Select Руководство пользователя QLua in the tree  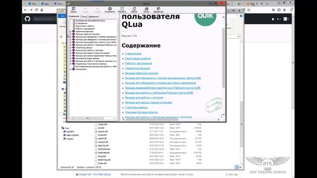click(x=90, y=21)
